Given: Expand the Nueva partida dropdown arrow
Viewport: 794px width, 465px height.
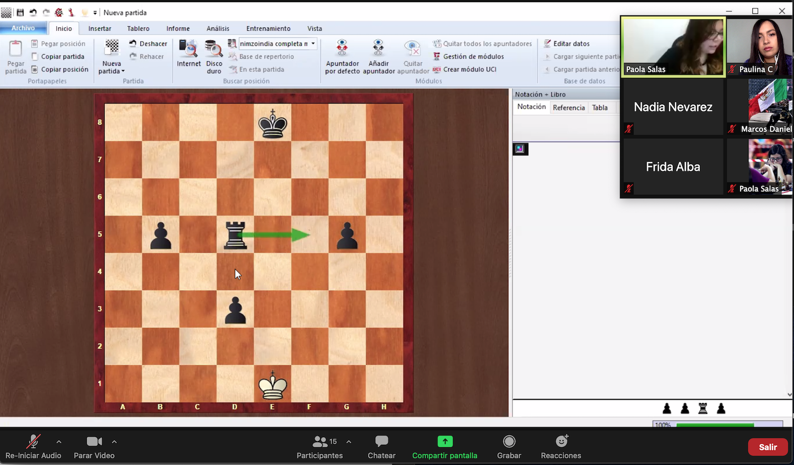Looking at the screenshot, I should point(123,71).
